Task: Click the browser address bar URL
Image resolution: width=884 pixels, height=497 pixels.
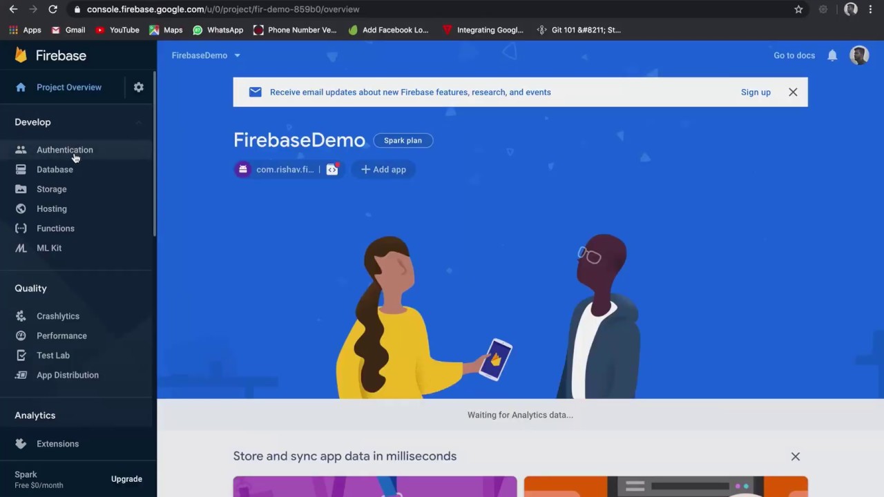Action: click(x=223, y=9)
